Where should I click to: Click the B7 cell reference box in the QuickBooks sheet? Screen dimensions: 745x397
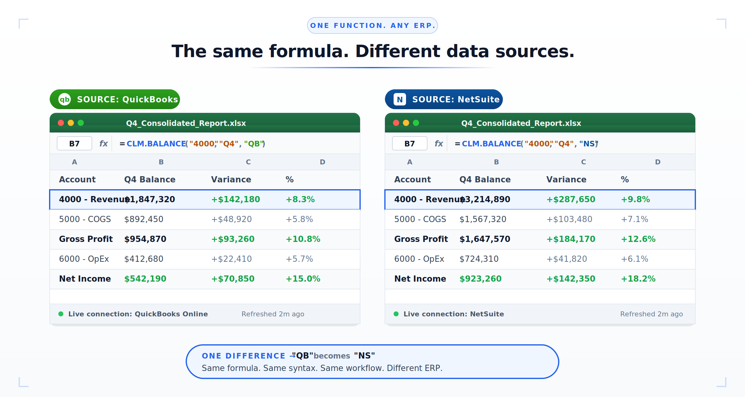tap(74, 143)
